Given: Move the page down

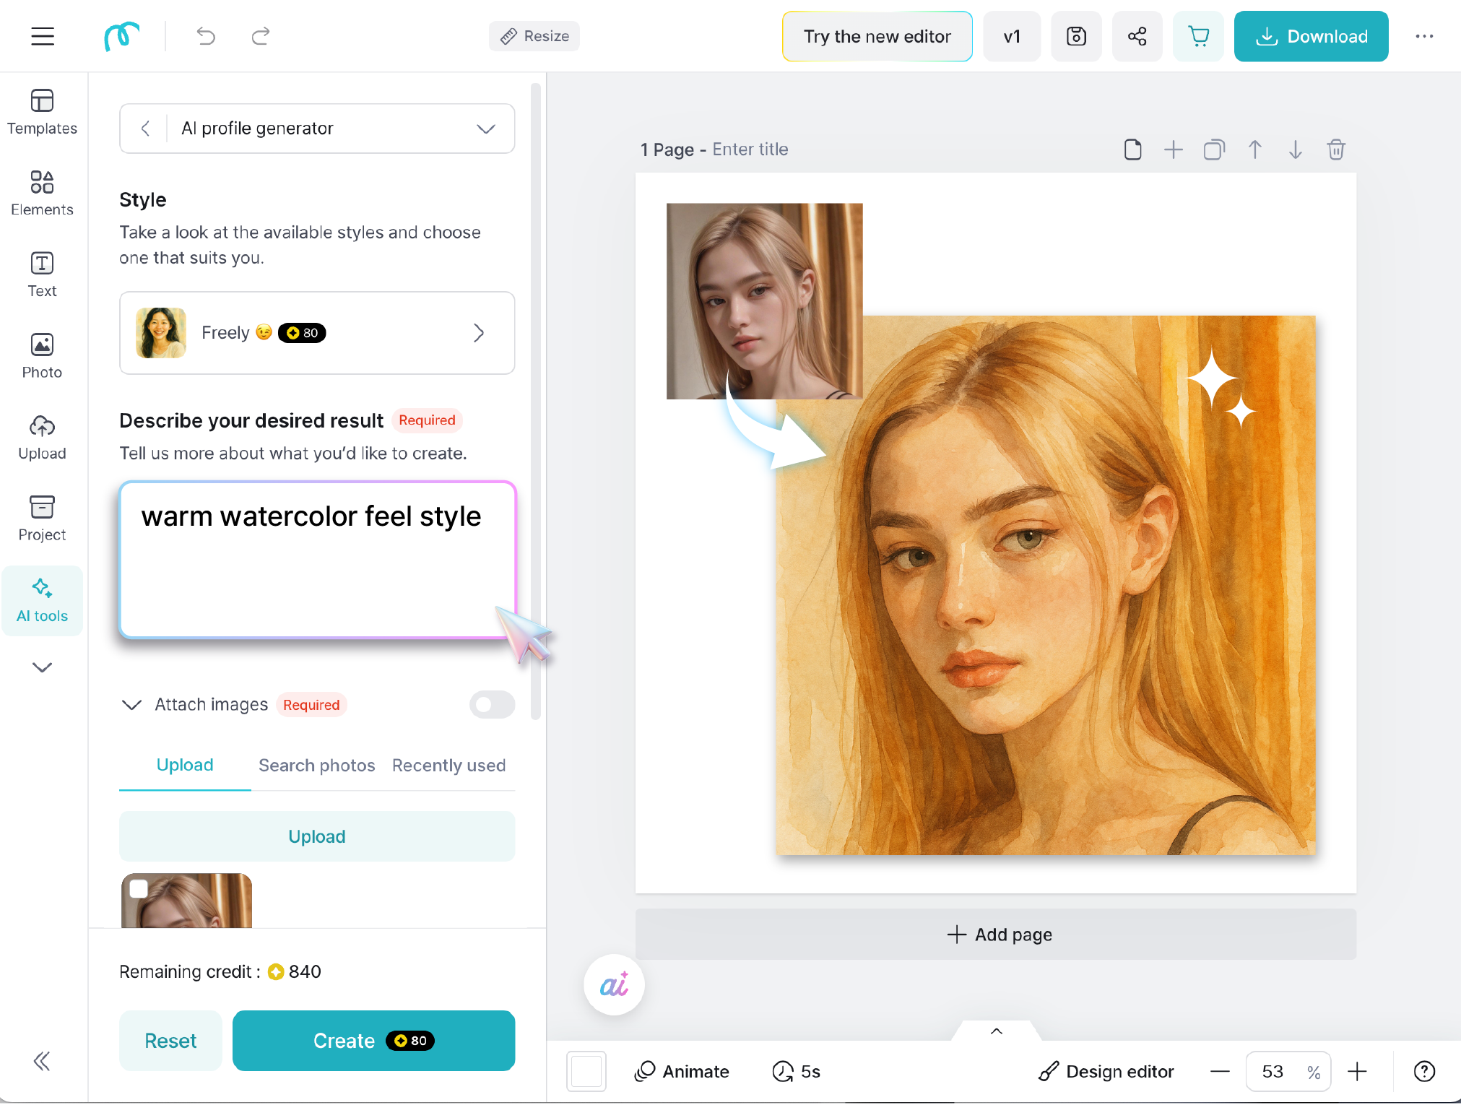Looking at the screenshot, I should tap(1296, 149).
